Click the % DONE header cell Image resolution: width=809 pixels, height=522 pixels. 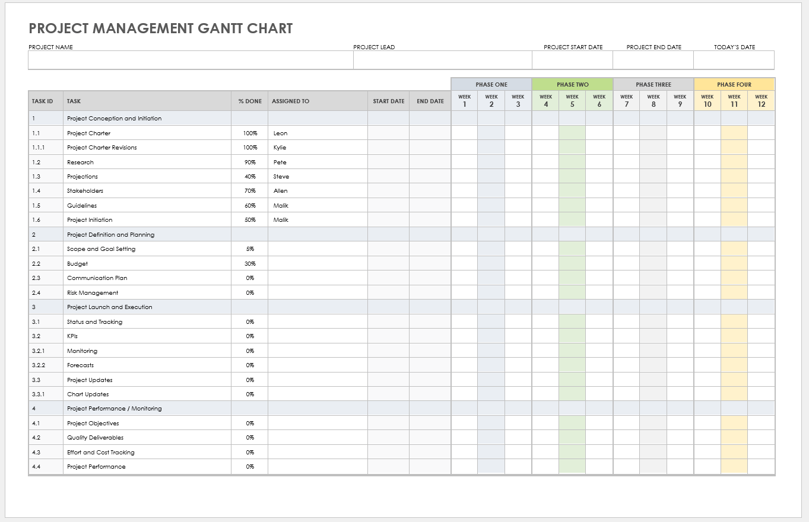(249, 101)
